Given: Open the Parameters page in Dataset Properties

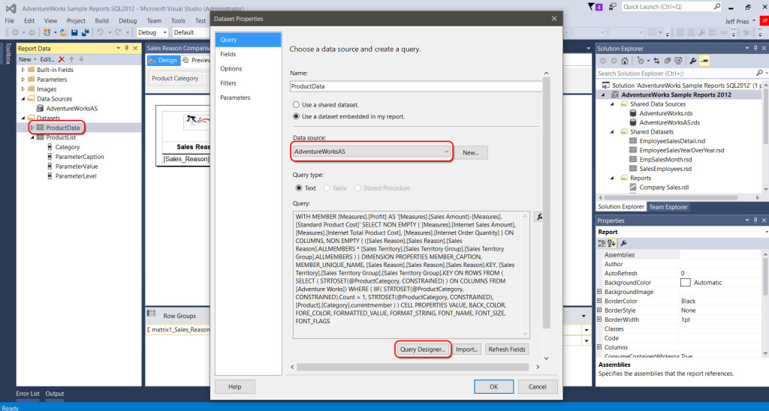Looking at the screenshot, I should pos(235,97).
